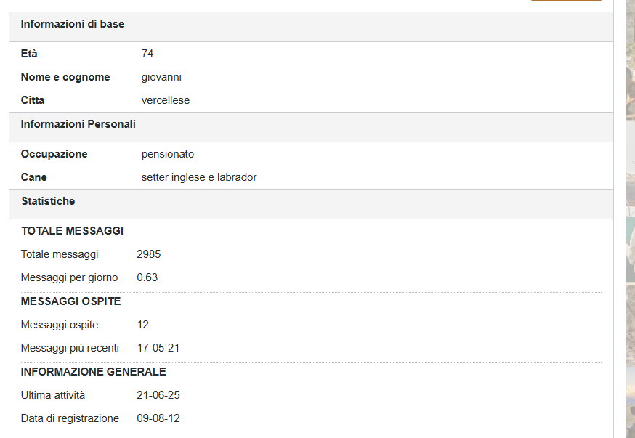635x438 pixels.
Task: Click the total messages count 2985
Action: tap(149, 254)
